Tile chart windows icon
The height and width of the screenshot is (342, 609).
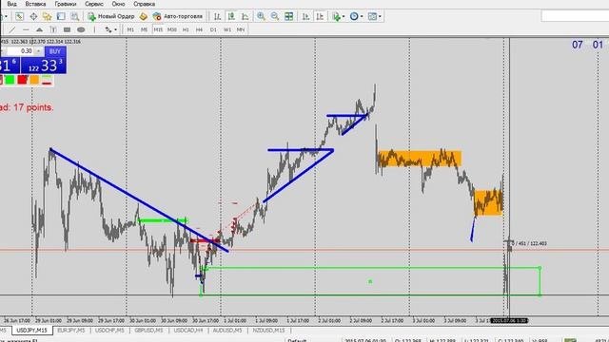pyautogui.click(x=289, y=16)
